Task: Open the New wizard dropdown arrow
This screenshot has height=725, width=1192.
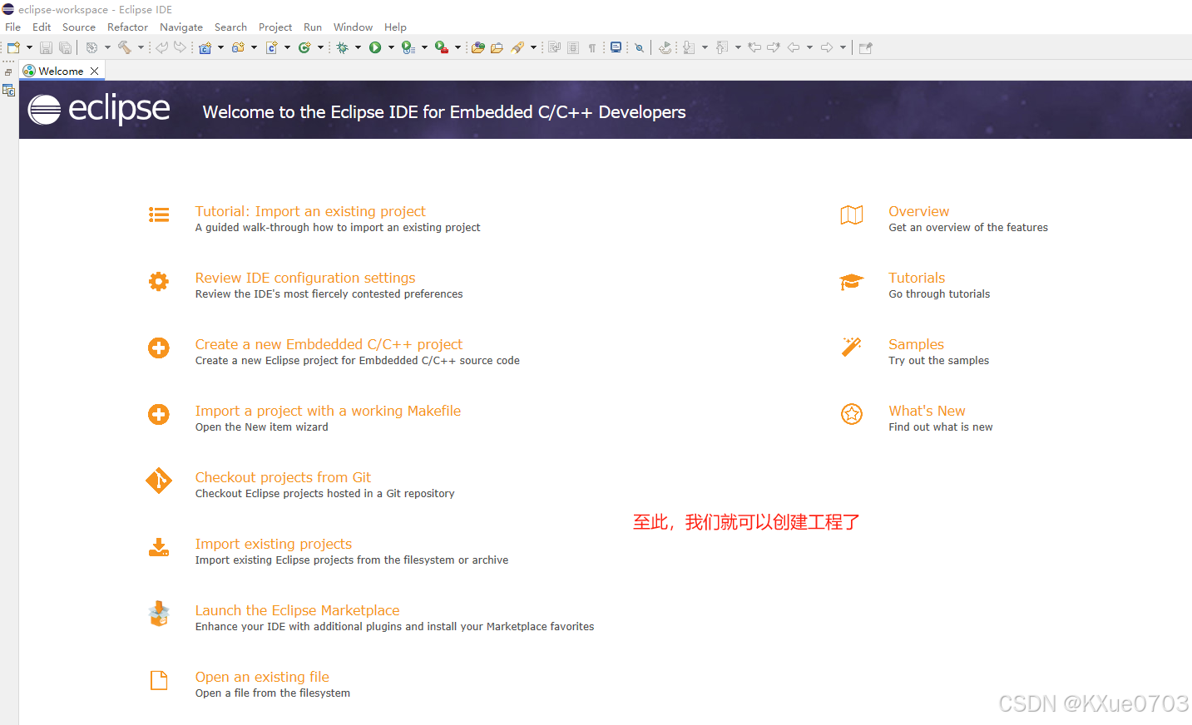Action: 29,47
